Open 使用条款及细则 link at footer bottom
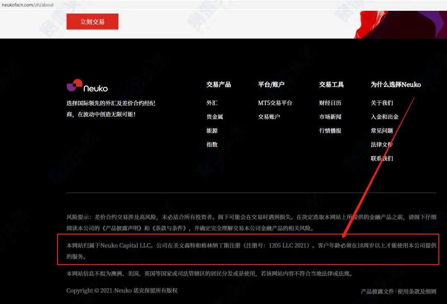The image size is (447, 304). [417, 292]
